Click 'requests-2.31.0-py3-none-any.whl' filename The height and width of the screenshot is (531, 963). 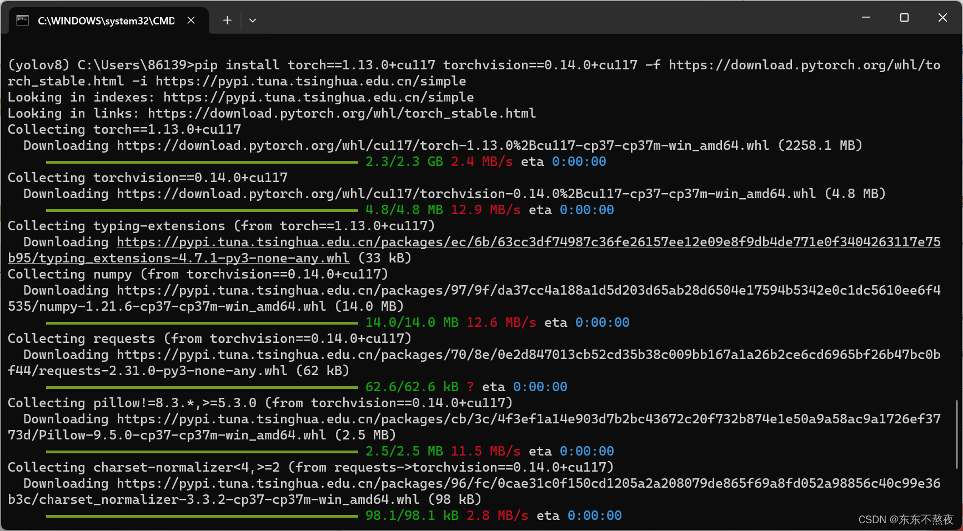point(163,371)
